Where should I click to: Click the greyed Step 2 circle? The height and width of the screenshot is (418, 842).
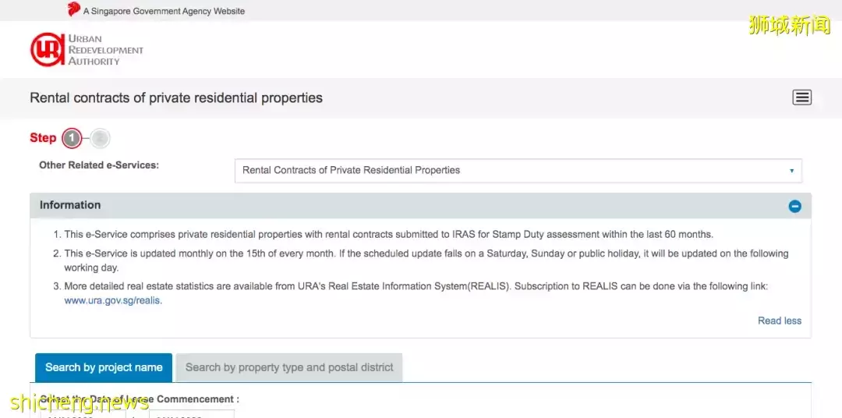tap(100, 139)
